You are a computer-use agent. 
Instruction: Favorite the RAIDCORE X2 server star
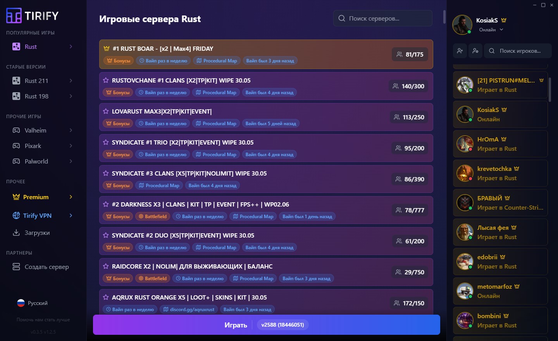point(105,266)
